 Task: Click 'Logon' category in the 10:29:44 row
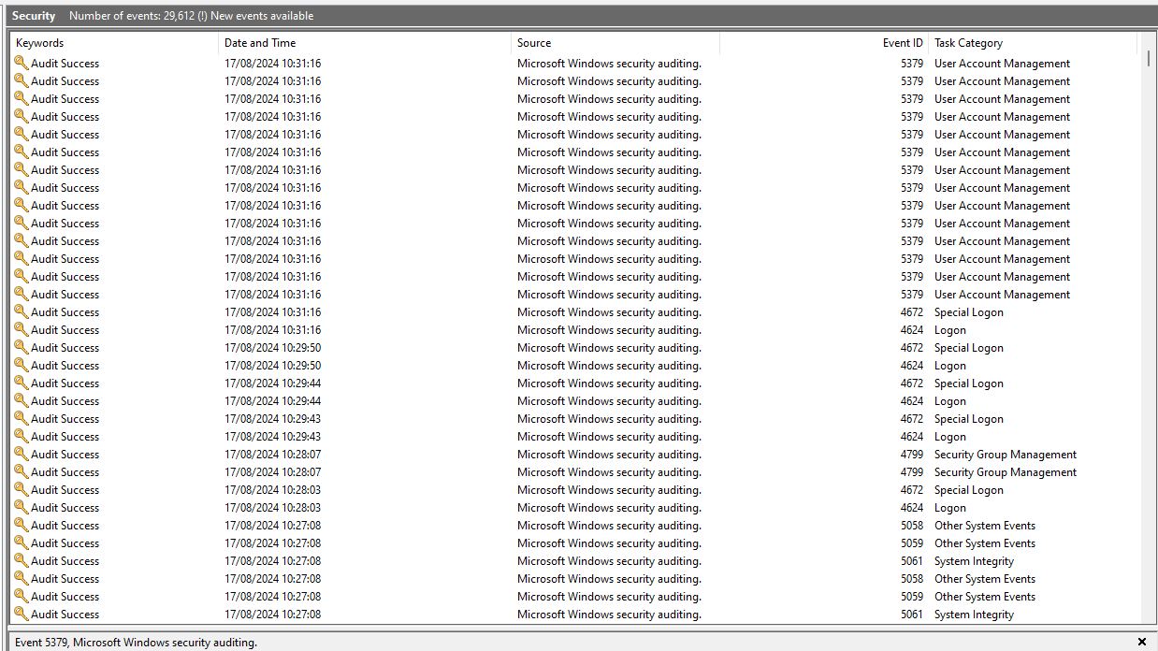pyautogui.click(x=950, y=401)
